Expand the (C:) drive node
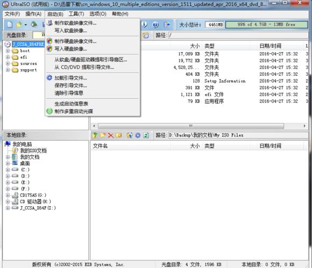 [8, 170]
